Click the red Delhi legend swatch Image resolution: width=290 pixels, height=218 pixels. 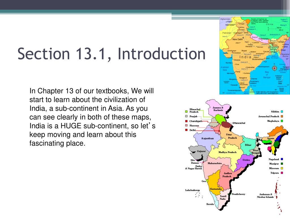[x=186, y=130]
